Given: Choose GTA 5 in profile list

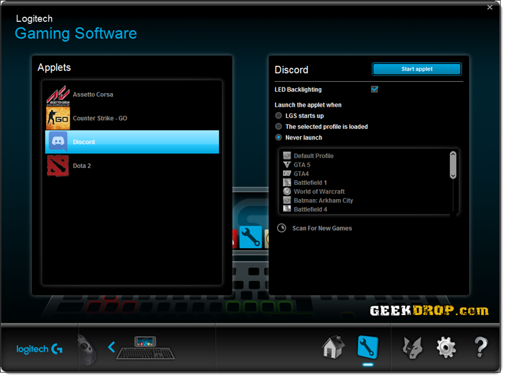Looking at the screenshot, I should (x=302, y=165).
